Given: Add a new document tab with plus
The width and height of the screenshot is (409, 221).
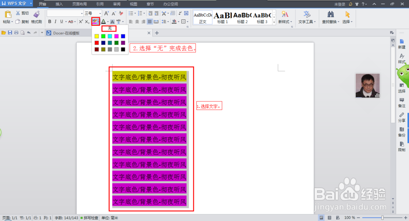Looking at the screenshot, I should 157,33.
